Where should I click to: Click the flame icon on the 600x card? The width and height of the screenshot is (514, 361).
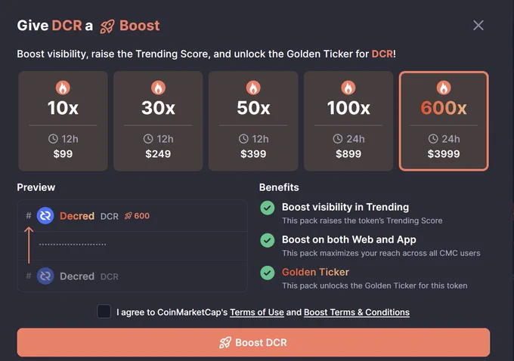click(444, 88)
